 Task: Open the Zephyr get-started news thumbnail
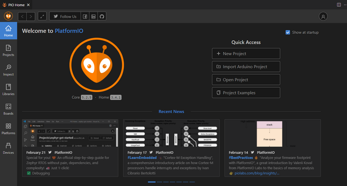coord(70,133)
